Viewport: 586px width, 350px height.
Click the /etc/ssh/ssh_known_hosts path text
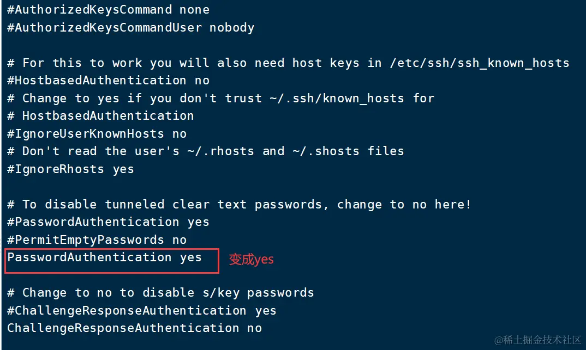479,63
